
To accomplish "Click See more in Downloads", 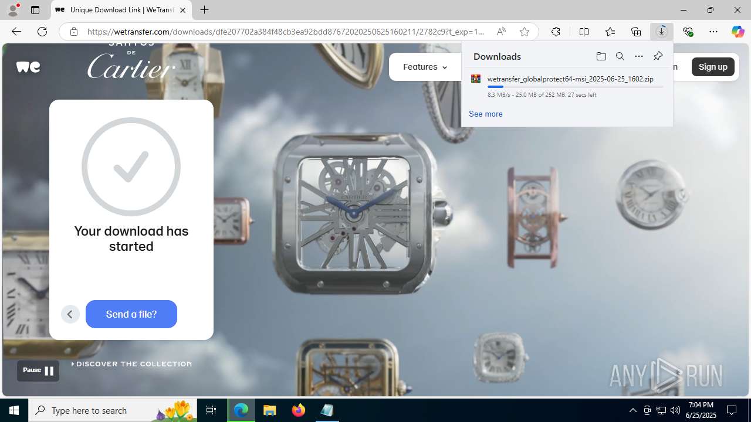I will [x=485, y=114].
